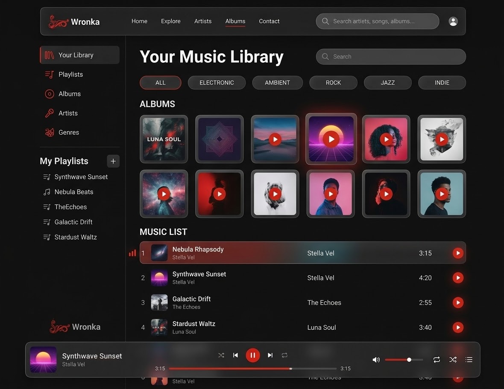Screen dimensions: 504x389
Task: Select Albums in top navigation
Action: 235,21
